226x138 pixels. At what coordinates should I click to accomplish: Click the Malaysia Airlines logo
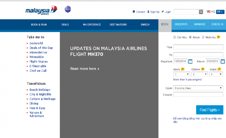coord(42,10)
